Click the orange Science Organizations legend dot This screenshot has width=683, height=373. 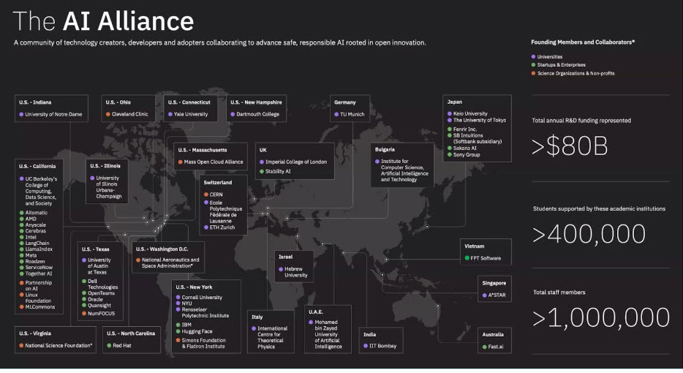tap(533, 73)
